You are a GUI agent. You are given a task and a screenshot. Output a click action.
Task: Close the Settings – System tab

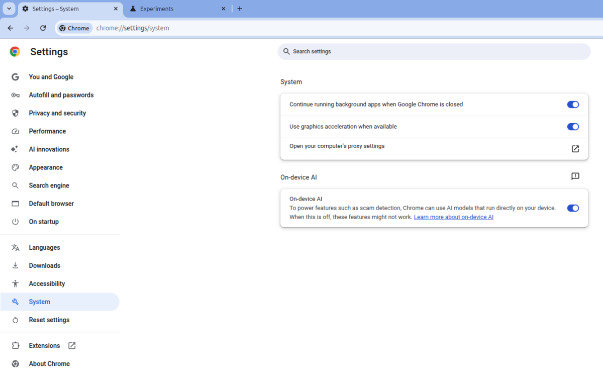116,9
